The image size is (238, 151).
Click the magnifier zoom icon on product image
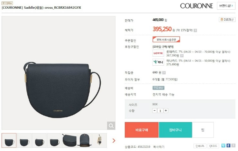pyautogui.click(x=111, y=126)
